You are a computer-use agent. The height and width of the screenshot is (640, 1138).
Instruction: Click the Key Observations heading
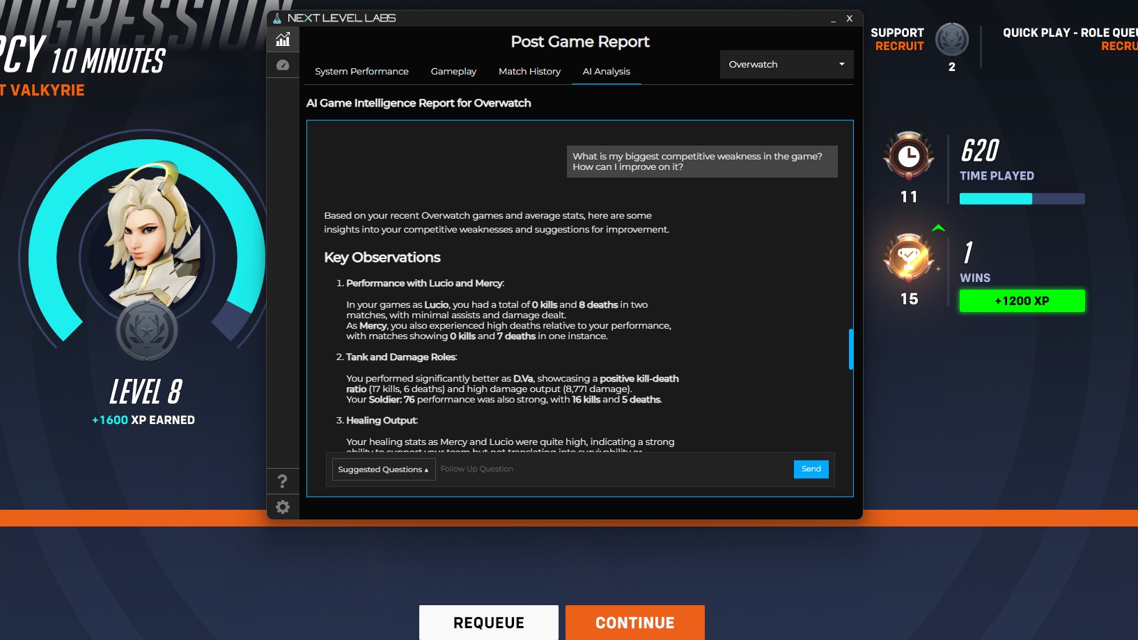click(x=382, y=258)
